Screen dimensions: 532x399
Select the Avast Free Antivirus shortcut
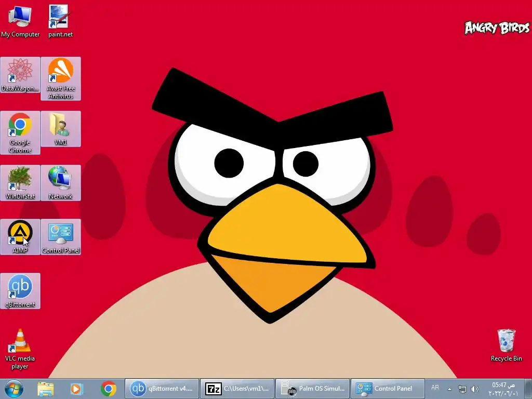coord(61,79)
